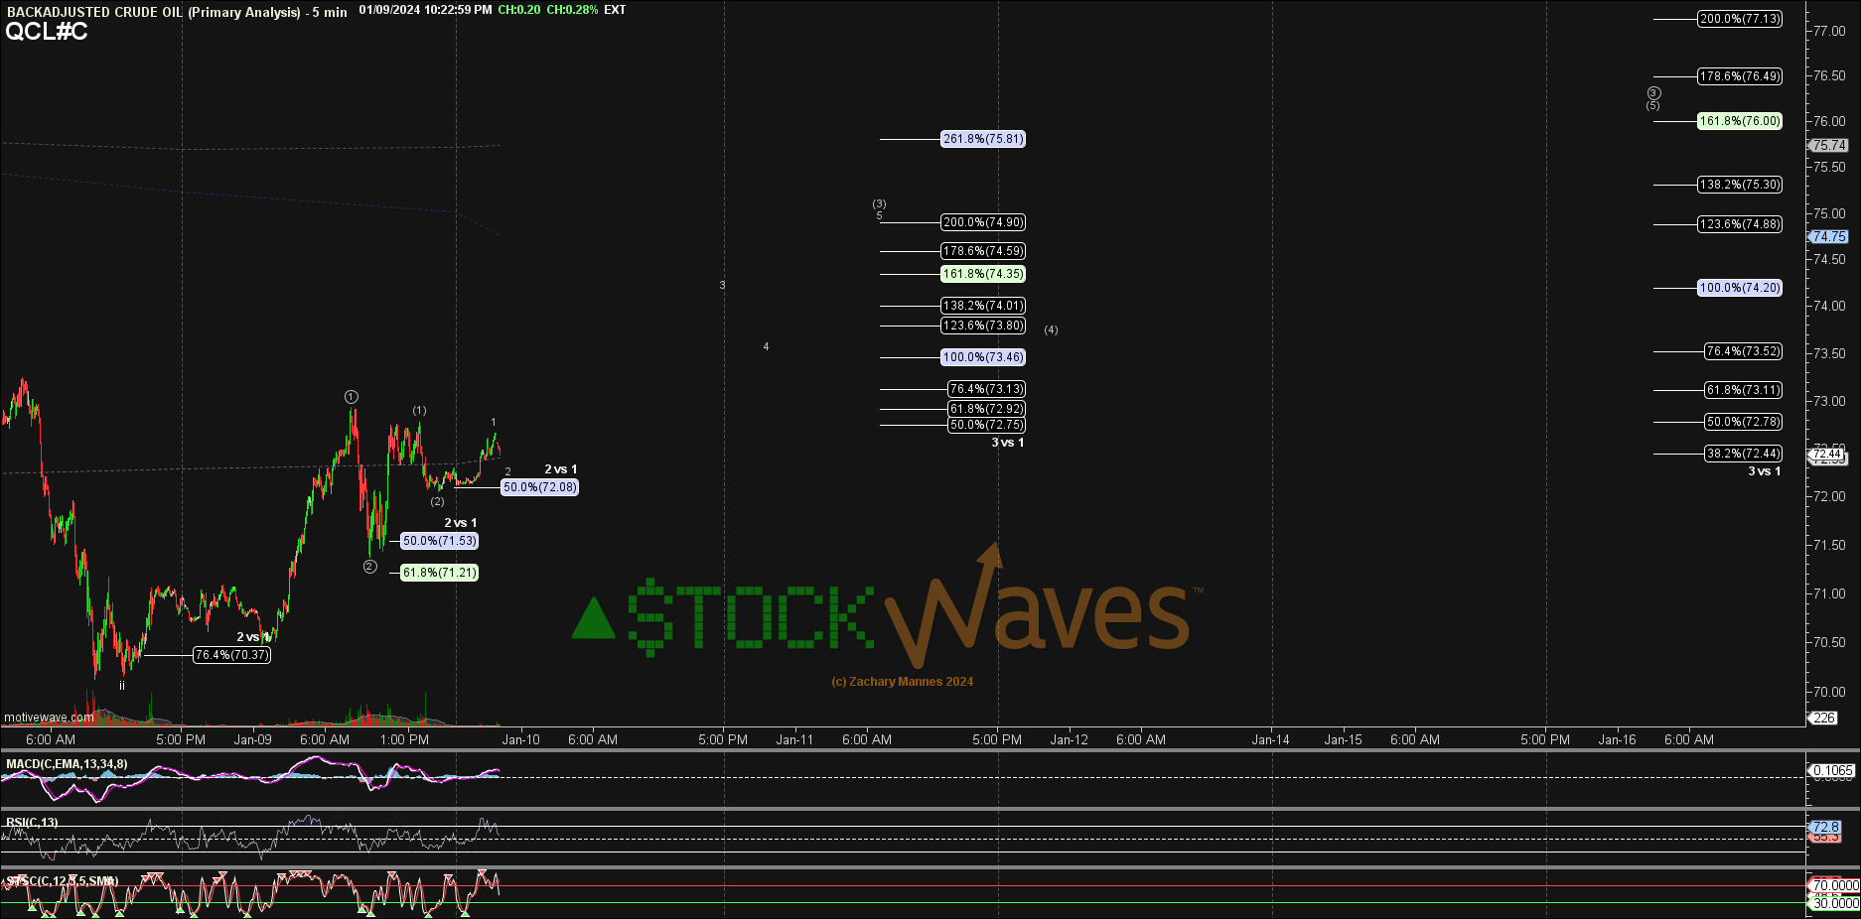Click the stochastic 70.0000 level tag
The image size is (1861, 919).
pyautogui.click(x=1834, y=885)
